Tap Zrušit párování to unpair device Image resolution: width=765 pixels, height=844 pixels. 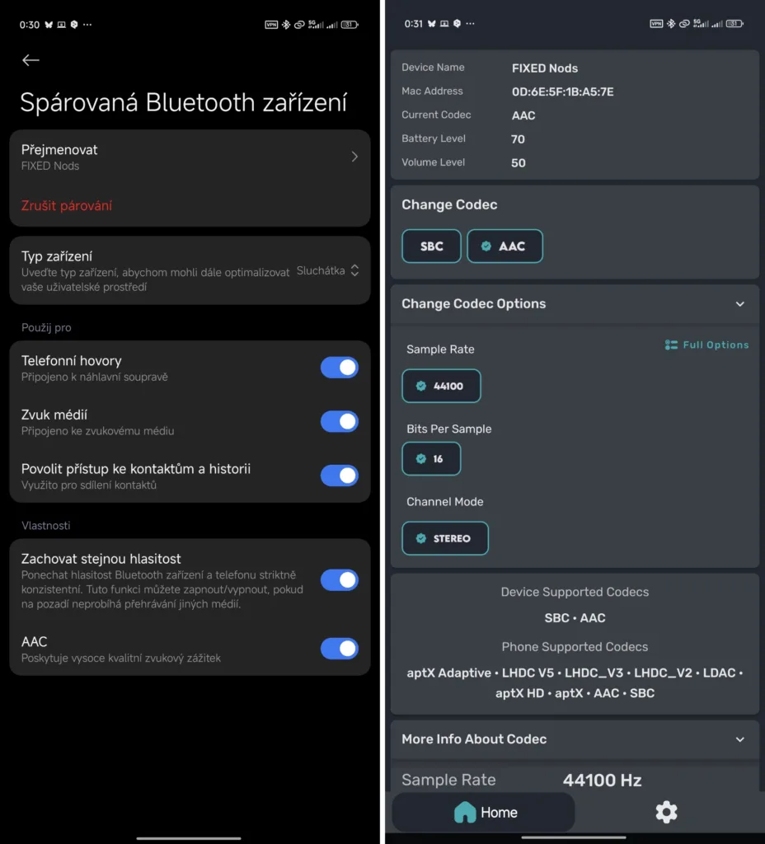coord(67,206)
